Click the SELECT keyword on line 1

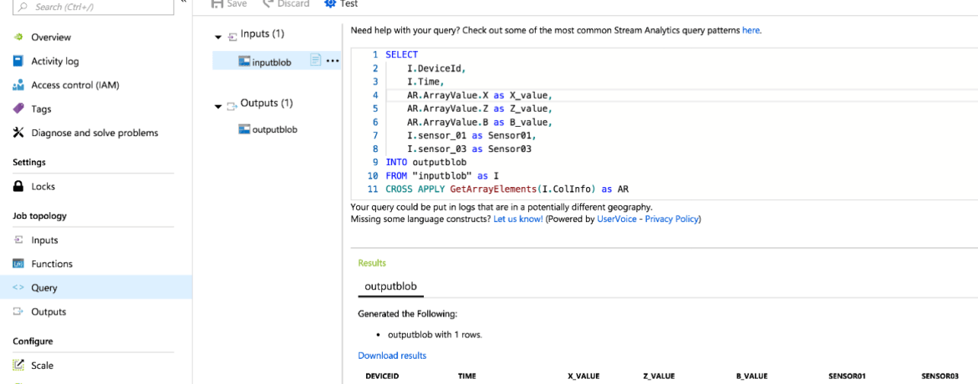[x=402, y=55]
